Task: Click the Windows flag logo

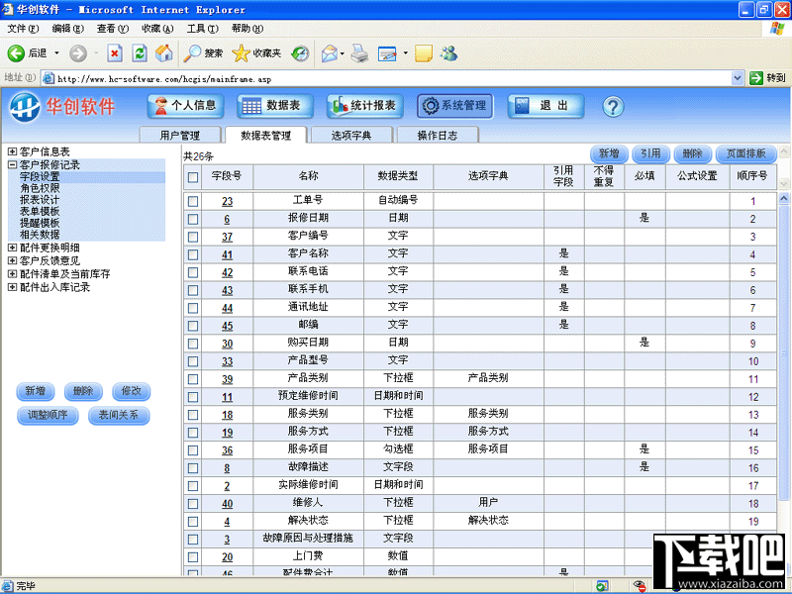Action: [x=777, y=29]
